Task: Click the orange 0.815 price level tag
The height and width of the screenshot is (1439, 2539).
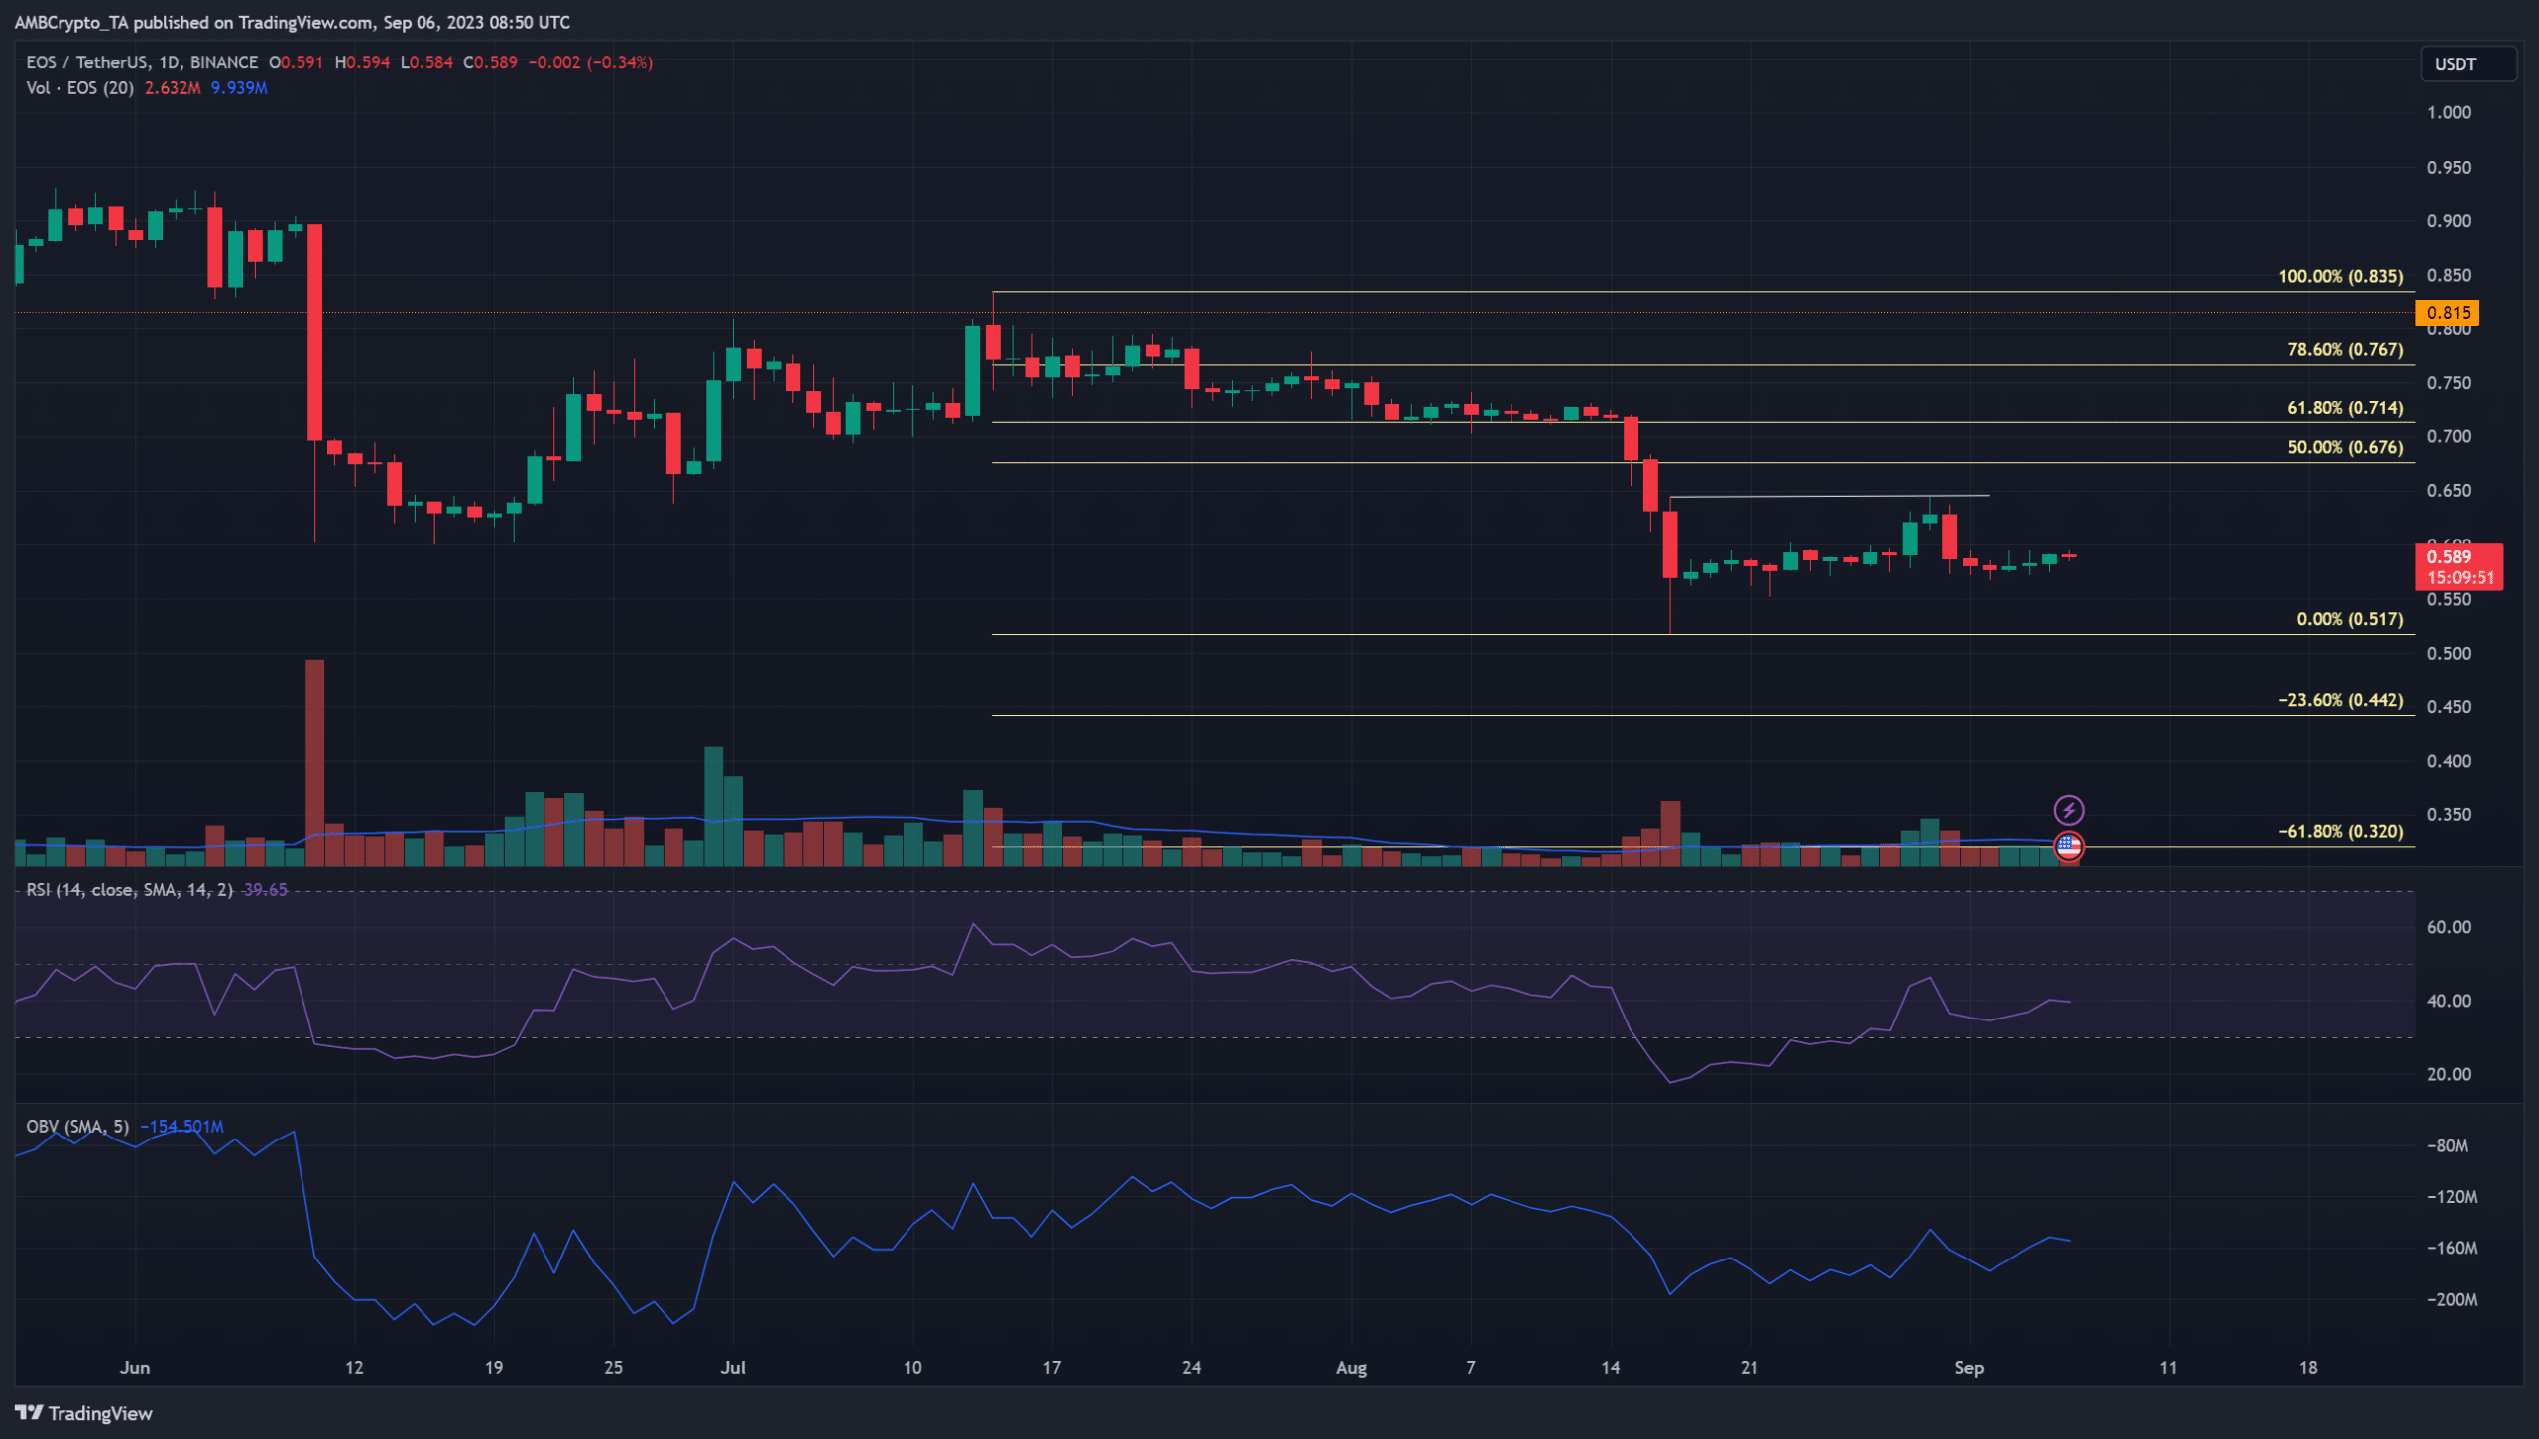Action: 2447,313
